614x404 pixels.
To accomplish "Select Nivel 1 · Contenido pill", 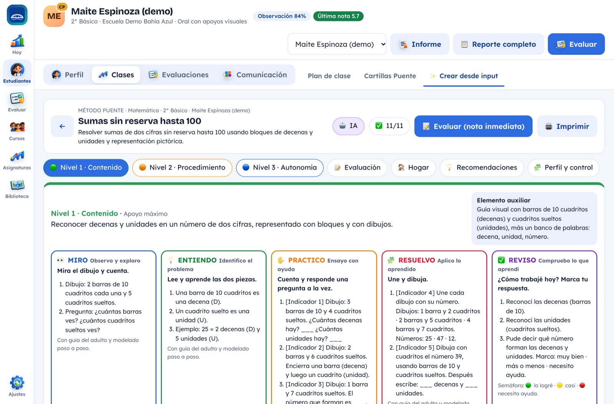I will (x=86, y=168).
